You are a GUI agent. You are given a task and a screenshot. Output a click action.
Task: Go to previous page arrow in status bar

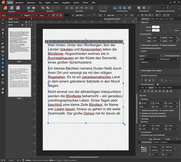pyautogui.click(x=5, y=160)
